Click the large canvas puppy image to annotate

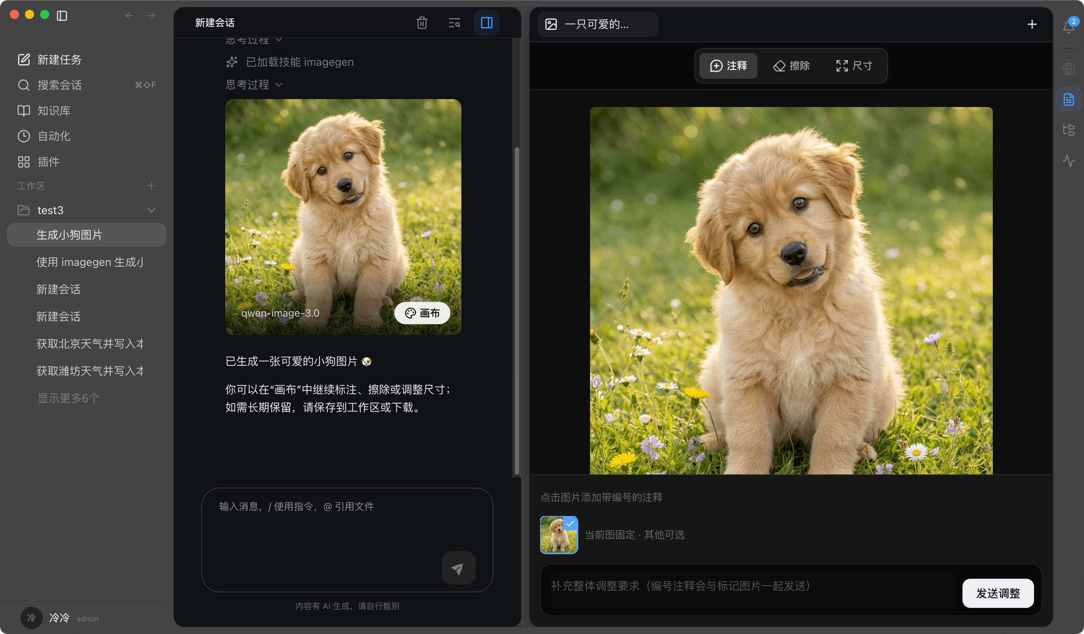click(x=791, y=291)
